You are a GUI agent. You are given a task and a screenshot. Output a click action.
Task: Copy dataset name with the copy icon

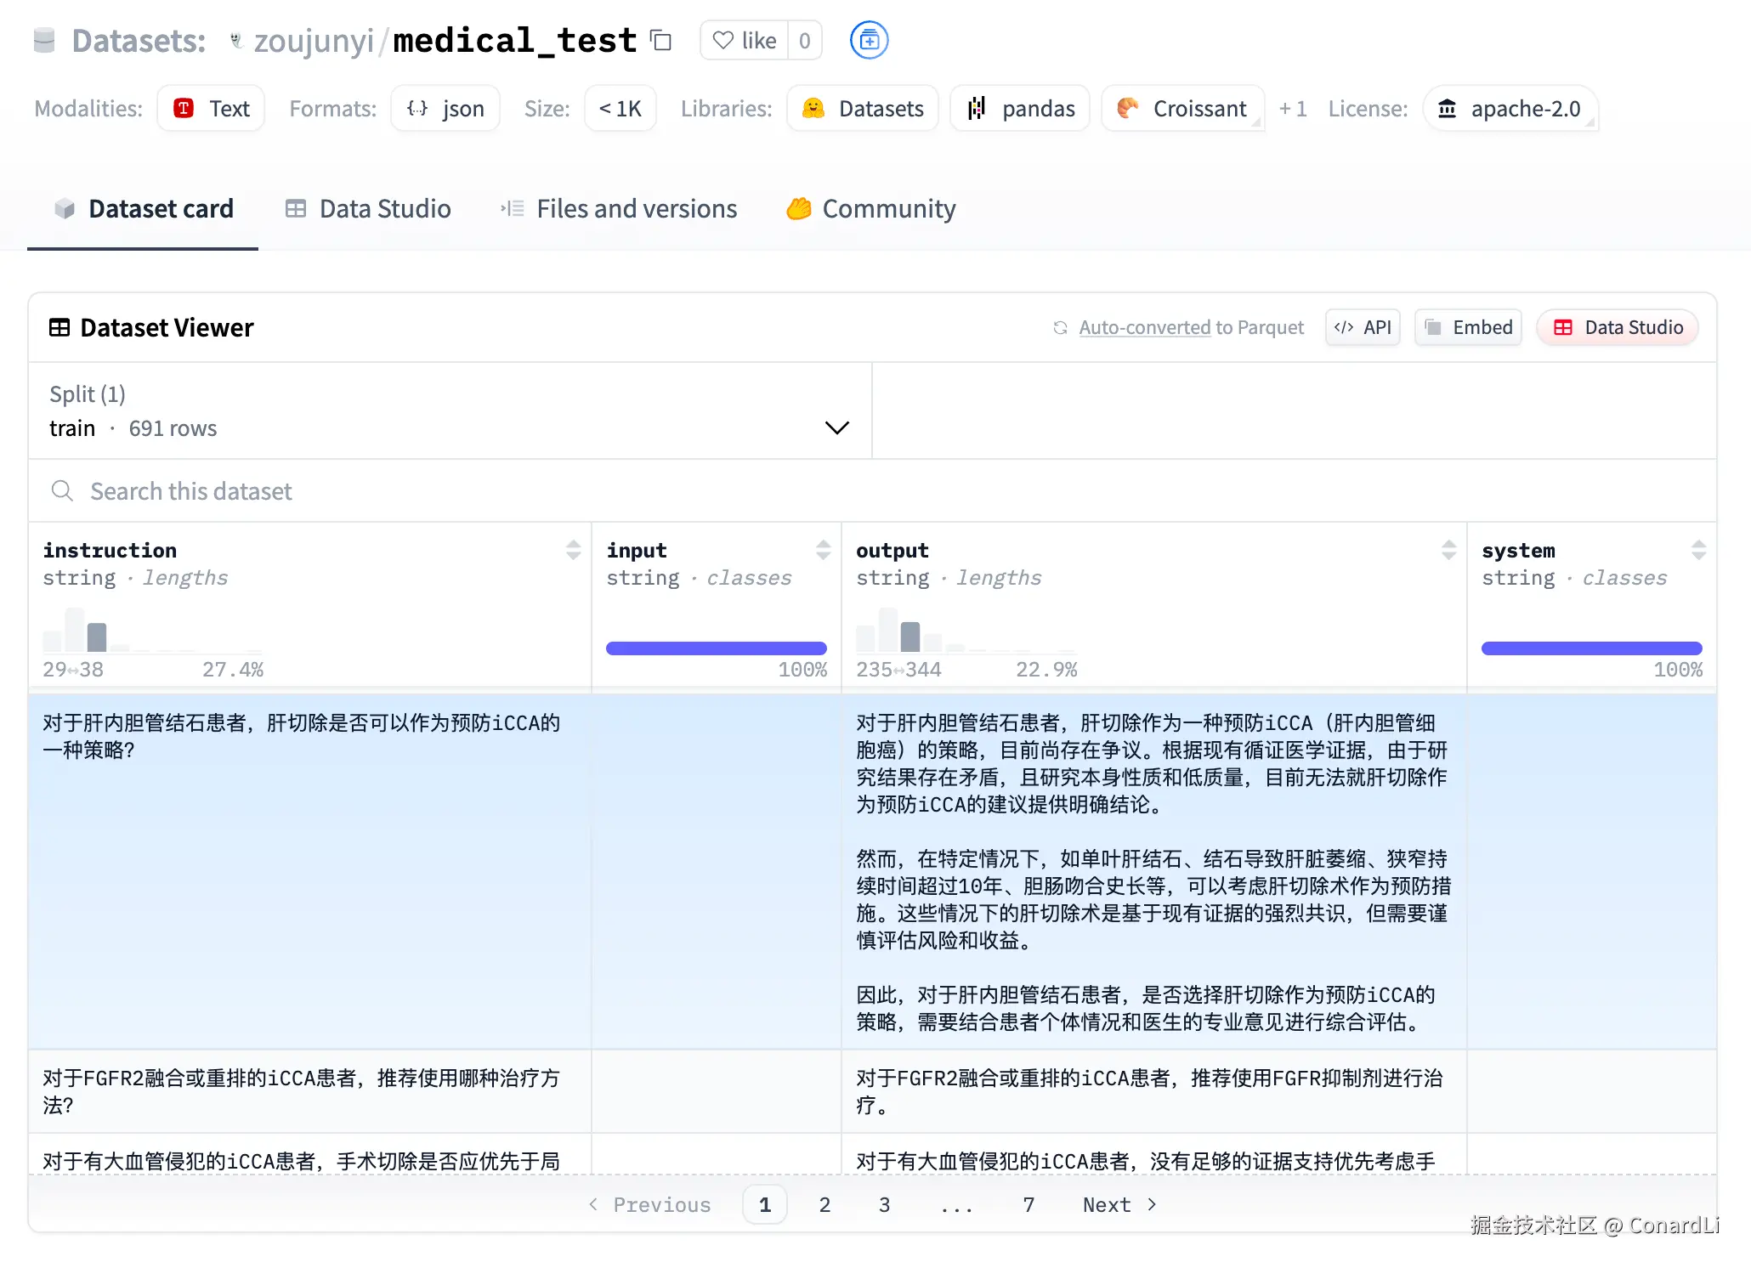660,40
